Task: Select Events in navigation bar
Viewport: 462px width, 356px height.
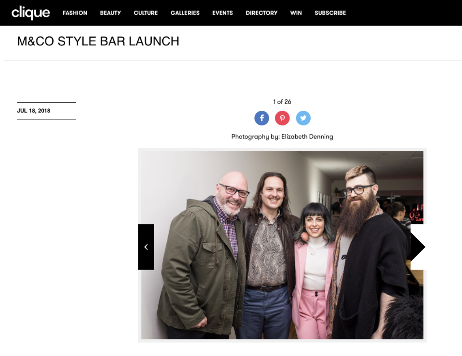Action: (x=223, y=13)
